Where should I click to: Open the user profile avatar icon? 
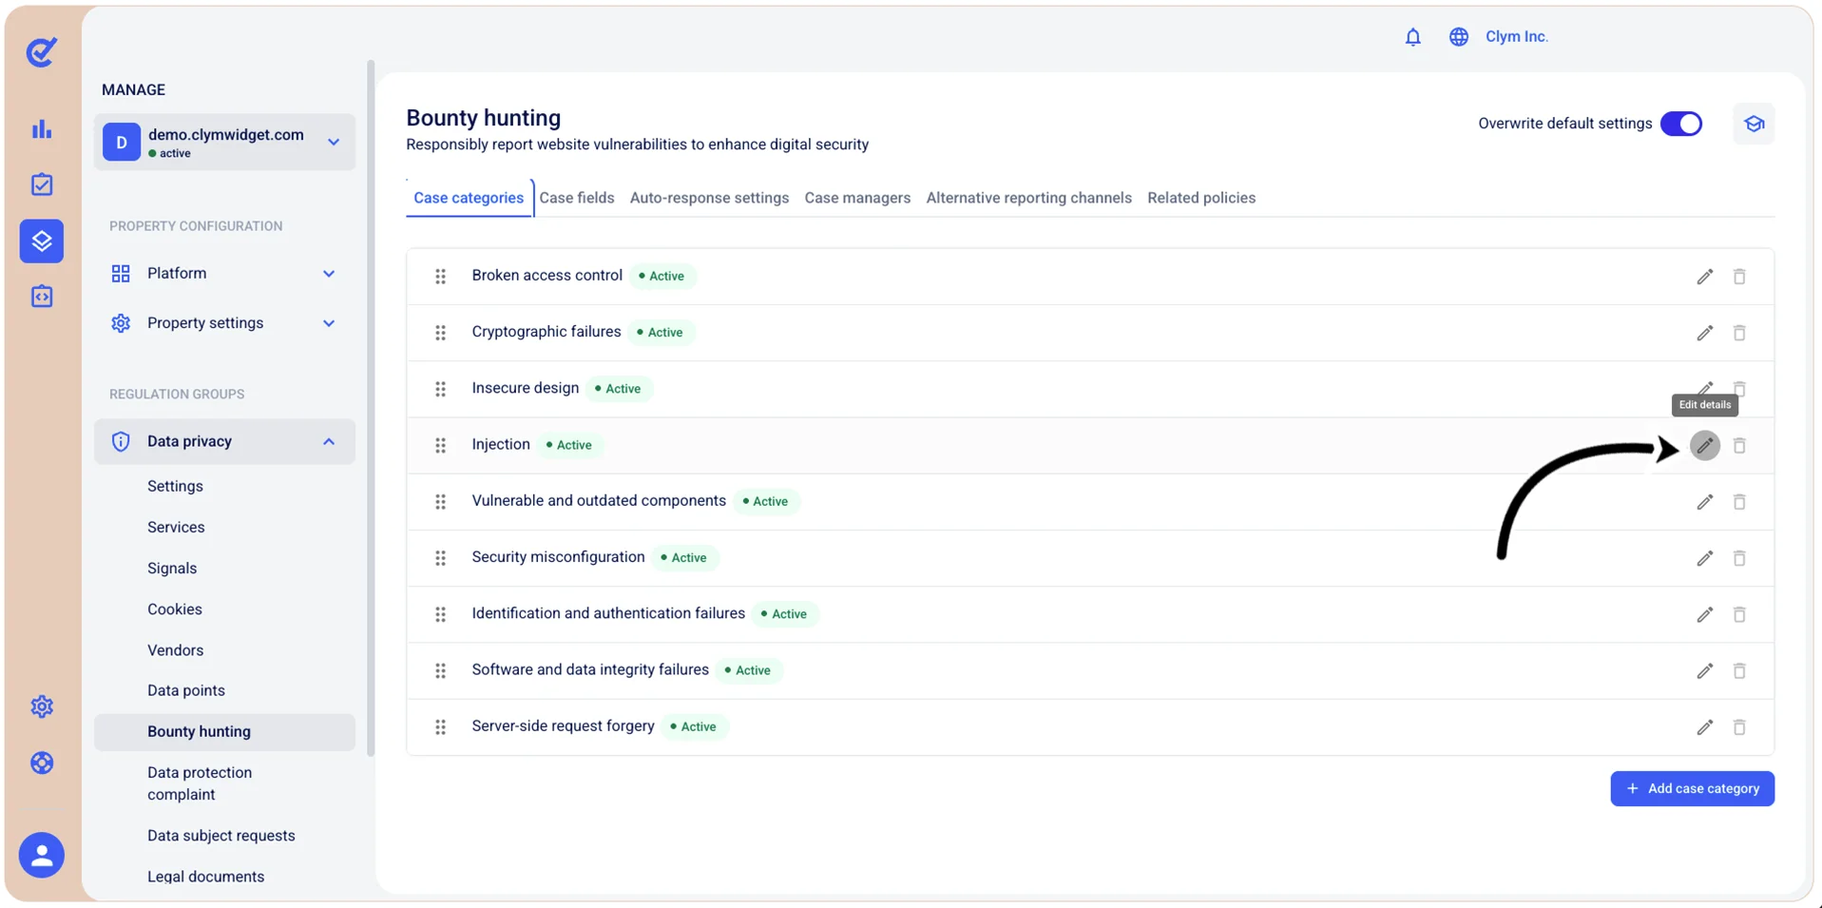point(42,855)
